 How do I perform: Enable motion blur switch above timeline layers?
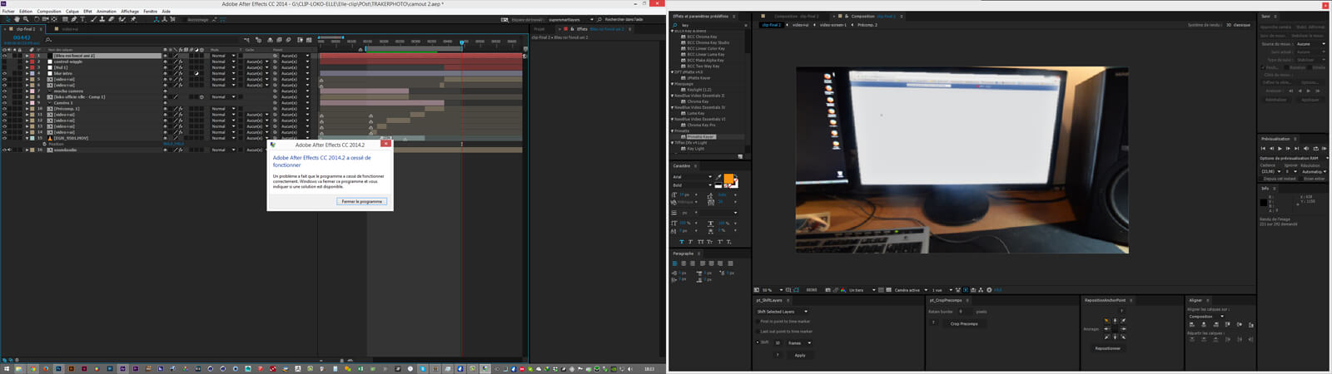click(x=288, y=40)
